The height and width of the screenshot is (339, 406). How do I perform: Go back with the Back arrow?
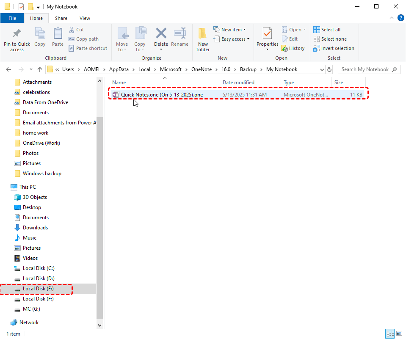pos(8,69)
